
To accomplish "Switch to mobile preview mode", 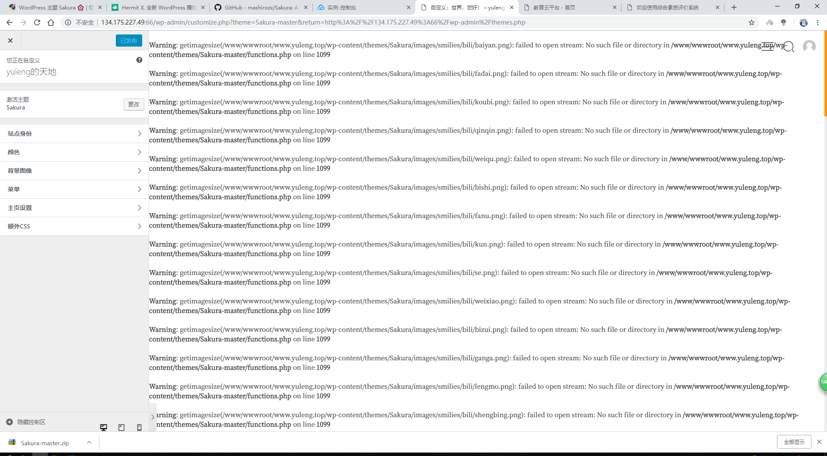I will 139,427.
